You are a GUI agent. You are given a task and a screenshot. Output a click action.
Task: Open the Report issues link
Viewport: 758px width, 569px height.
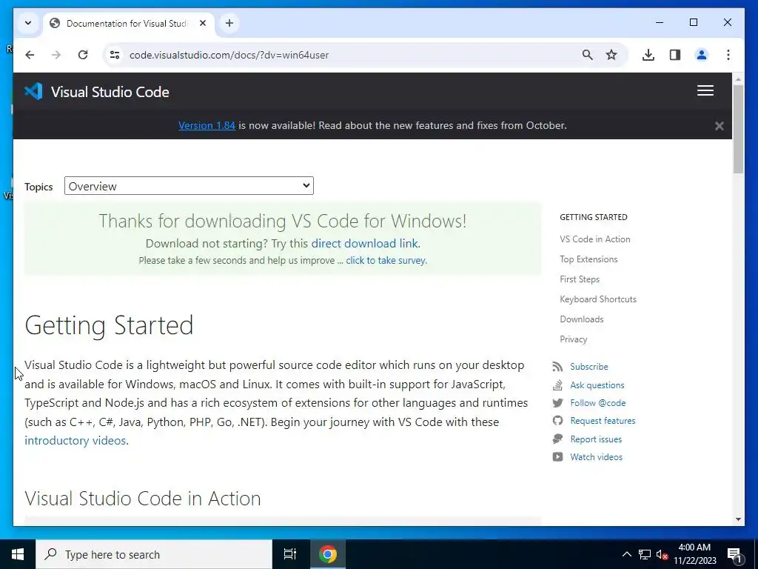(x=596, y=439)
